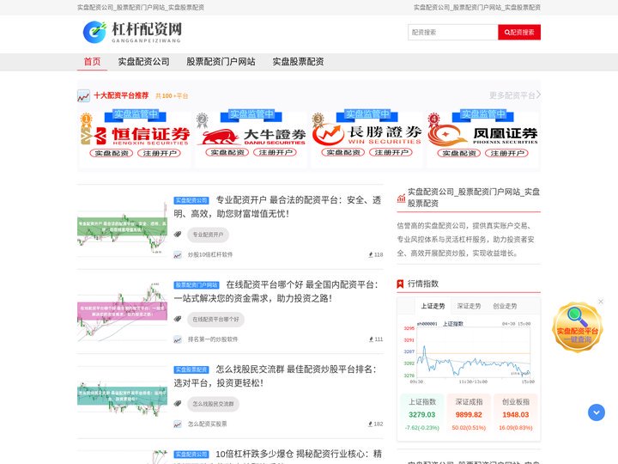The image size is (618, 464).
Task: Click the 怎么找股民交流群 tag pill
Action: (x=213, y=404)
